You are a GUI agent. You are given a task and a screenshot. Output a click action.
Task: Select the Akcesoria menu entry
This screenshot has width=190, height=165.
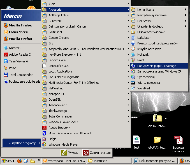click(x=85, y=10)
